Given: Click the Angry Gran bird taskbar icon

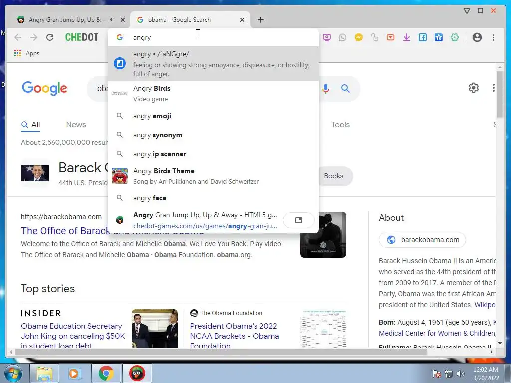Looking at the screenshot, I should coord(137,373).
